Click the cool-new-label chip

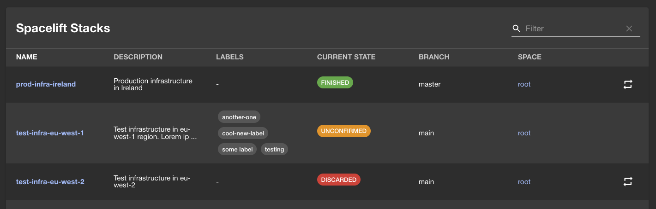(x=243, y=133)
